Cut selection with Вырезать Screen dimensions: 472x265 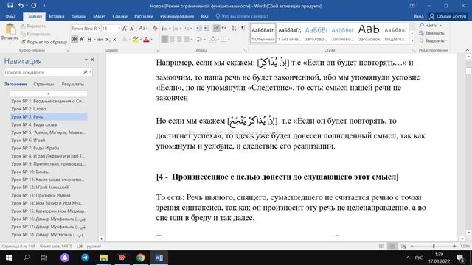(33, 26)
